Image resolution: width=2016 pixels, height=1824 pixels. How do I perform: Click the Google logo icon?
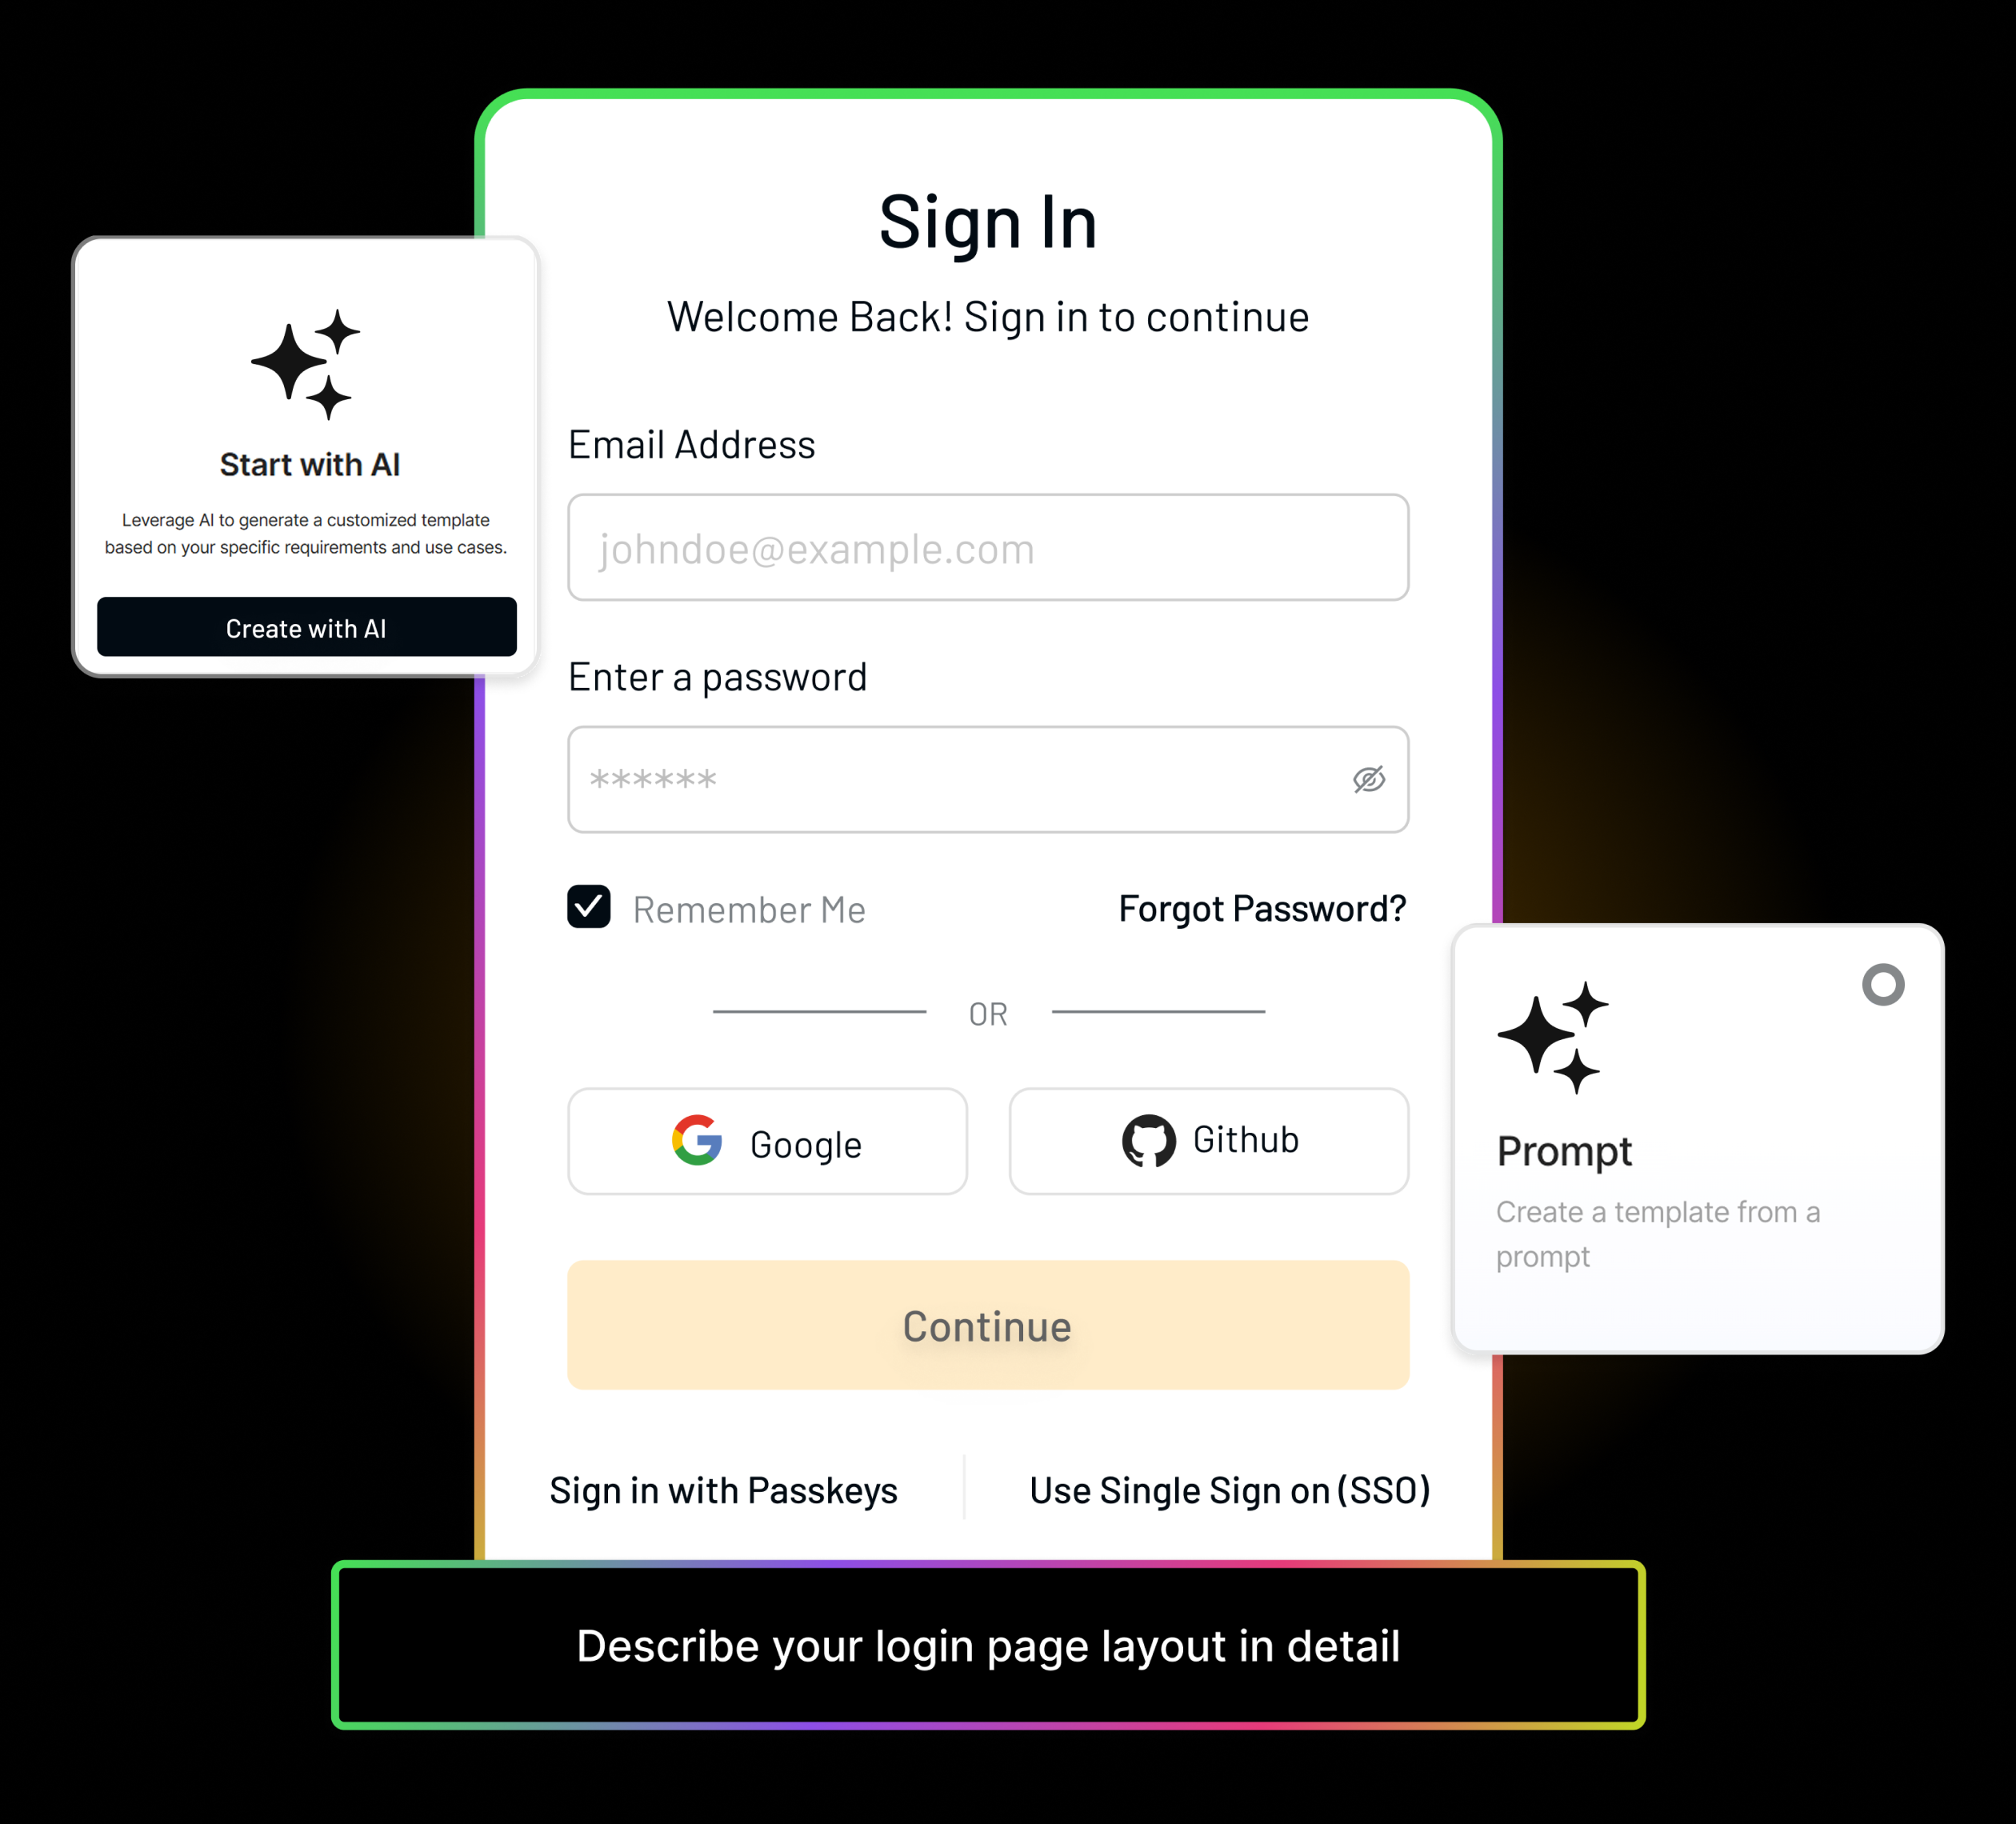pos(697,1140)
